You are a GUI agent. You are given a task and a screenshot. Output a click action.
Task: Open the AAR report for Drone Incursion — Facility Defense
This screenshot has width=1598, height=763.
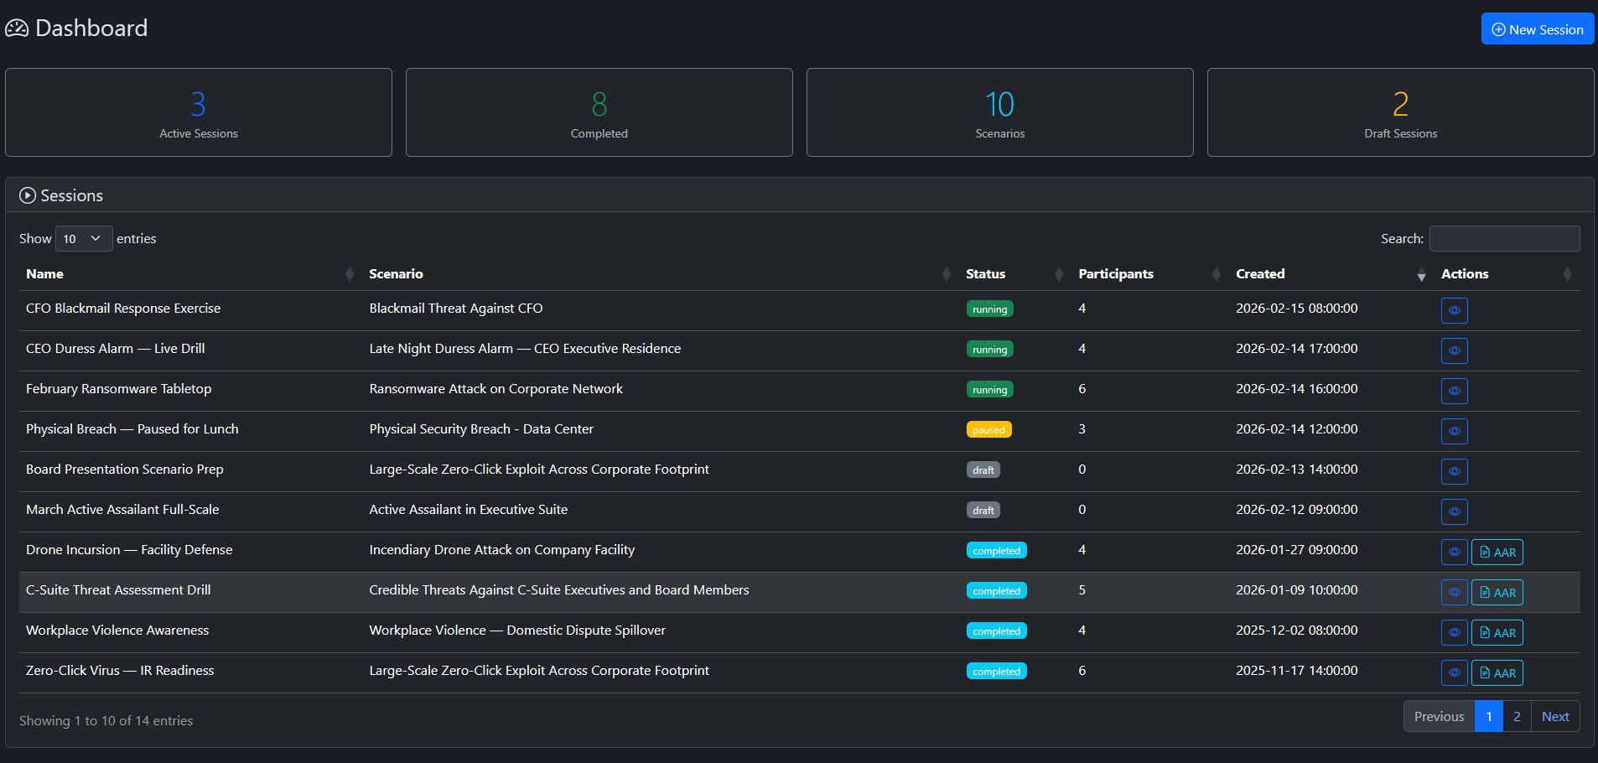[1497, 552]
